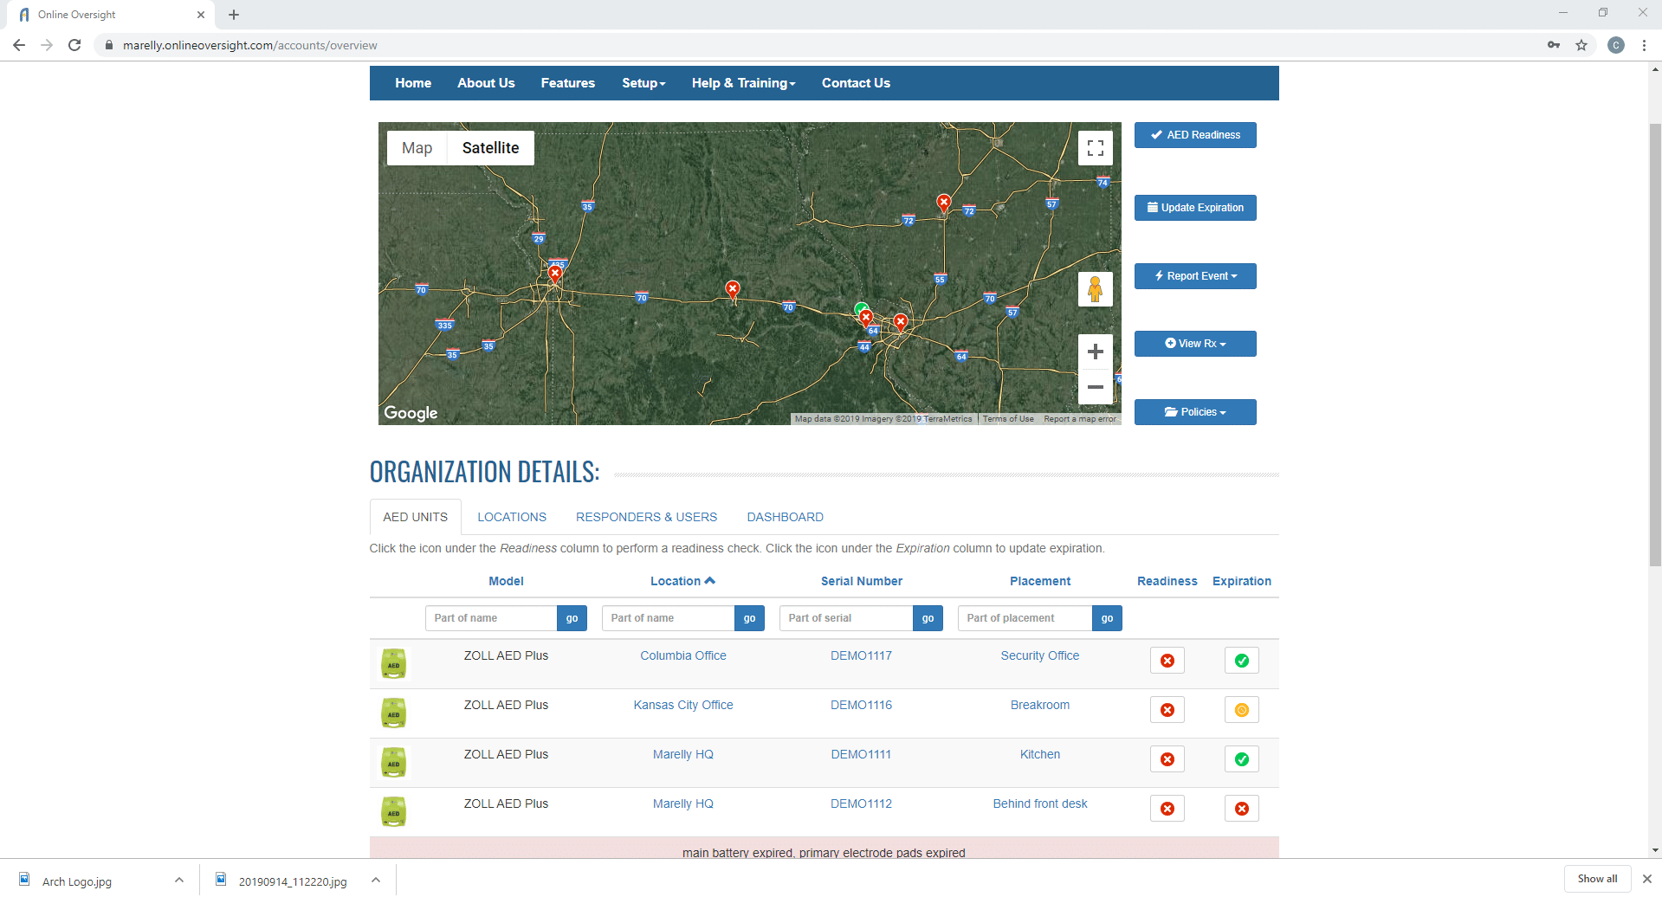Reload the browser page
1662x897 pixels.
pos(74,45)
